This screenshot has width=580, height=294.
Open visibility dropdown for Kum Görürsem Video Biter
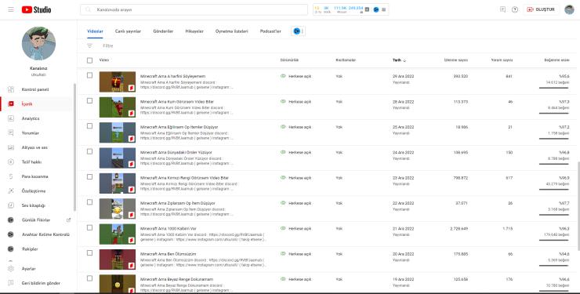point(296,102)
